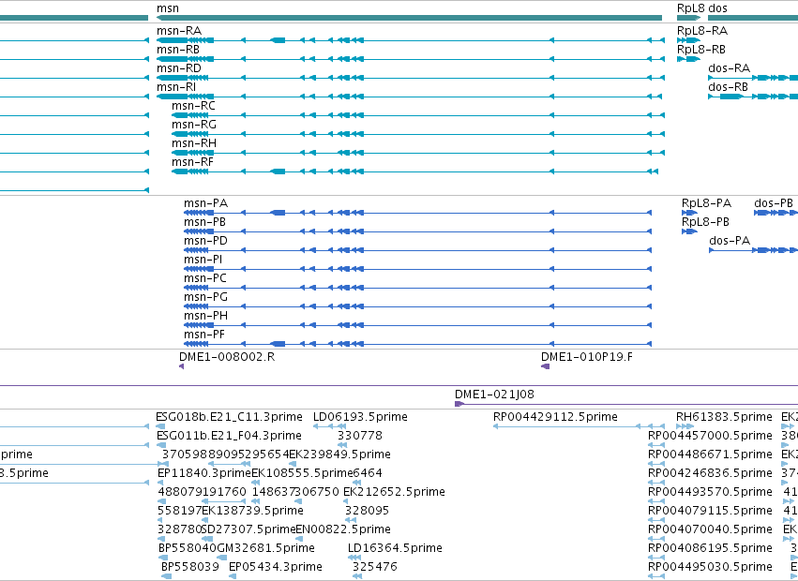Click the ESG018b.E21_C11.3prime EST label
The image size is (798, 581).
(x=229, y=417)
